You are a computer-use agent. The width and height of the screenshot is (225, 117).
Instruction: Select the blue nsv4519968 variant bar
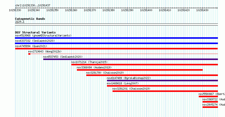116,38
